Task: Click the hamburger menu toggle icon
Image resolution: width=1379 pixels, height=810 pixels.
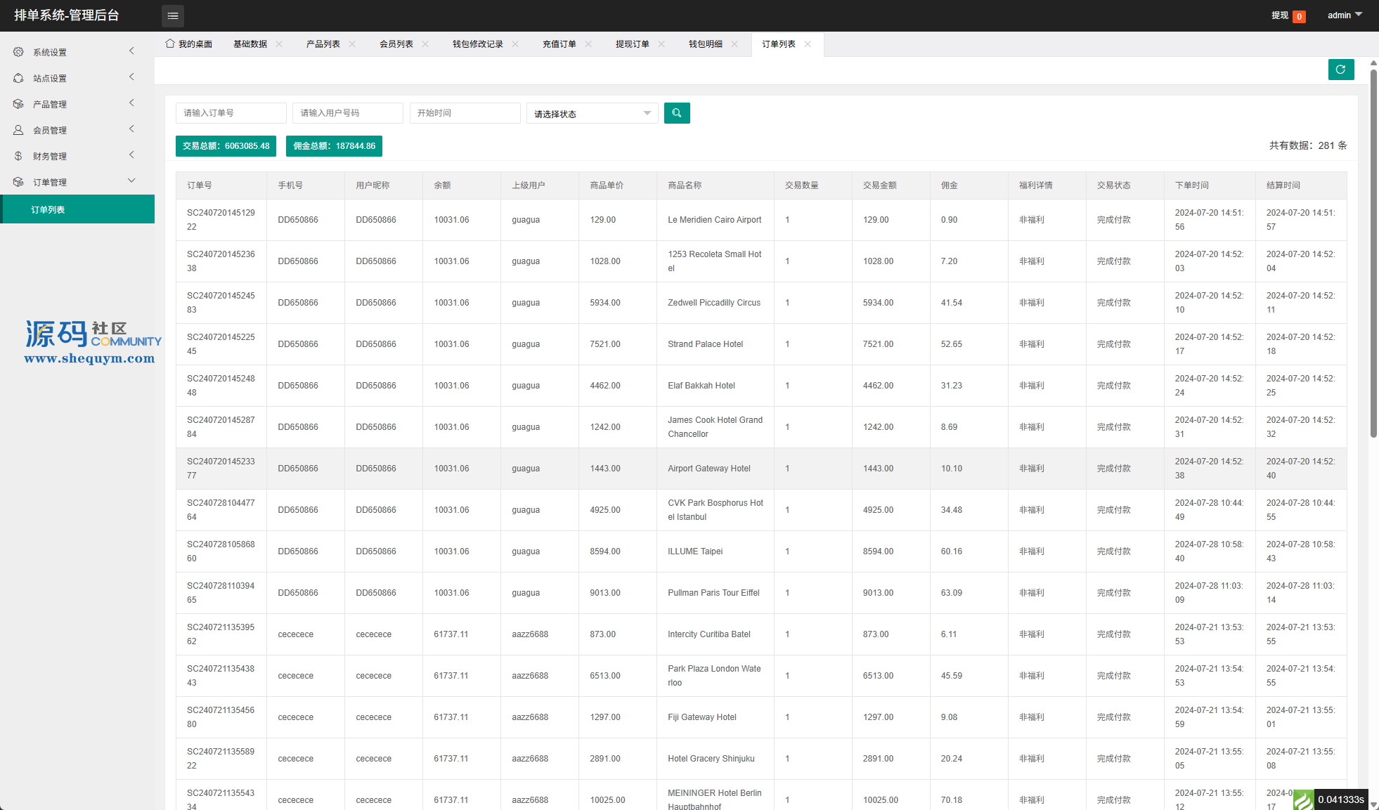Action: [x=173, y=15]
